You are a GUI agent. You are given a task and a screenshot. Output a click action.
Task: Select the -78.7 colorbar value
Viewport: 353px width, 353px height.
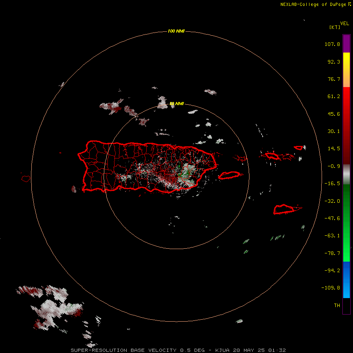click(x=332, y=253)
